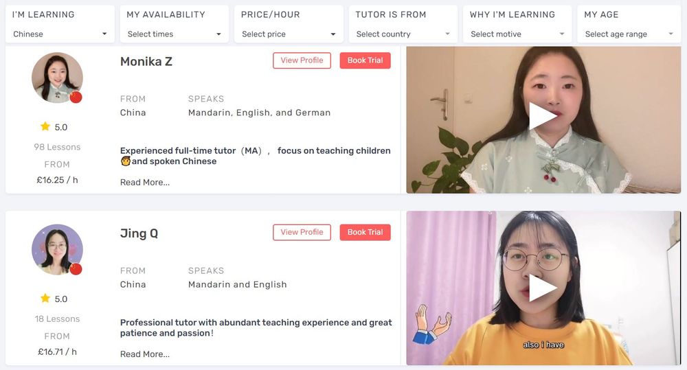The image size is (687, 370).
Task: Open Jing Q's profile photo
Action: point(57,250)
